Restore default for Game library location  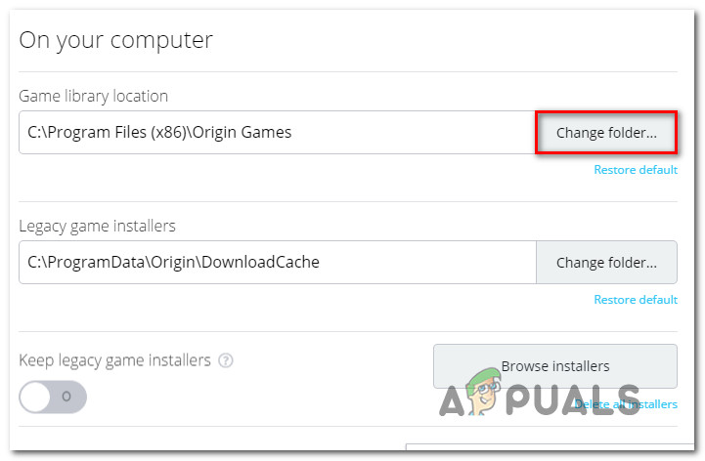coord(636,170)
